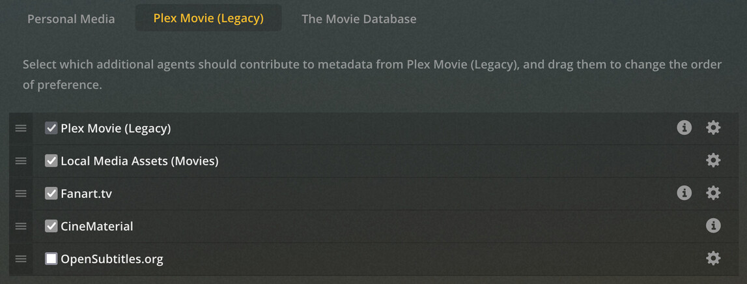The width and height of the screenshot is (747, 284).
Task: Click drag handle beside CineMaterial
Action: 21,226
